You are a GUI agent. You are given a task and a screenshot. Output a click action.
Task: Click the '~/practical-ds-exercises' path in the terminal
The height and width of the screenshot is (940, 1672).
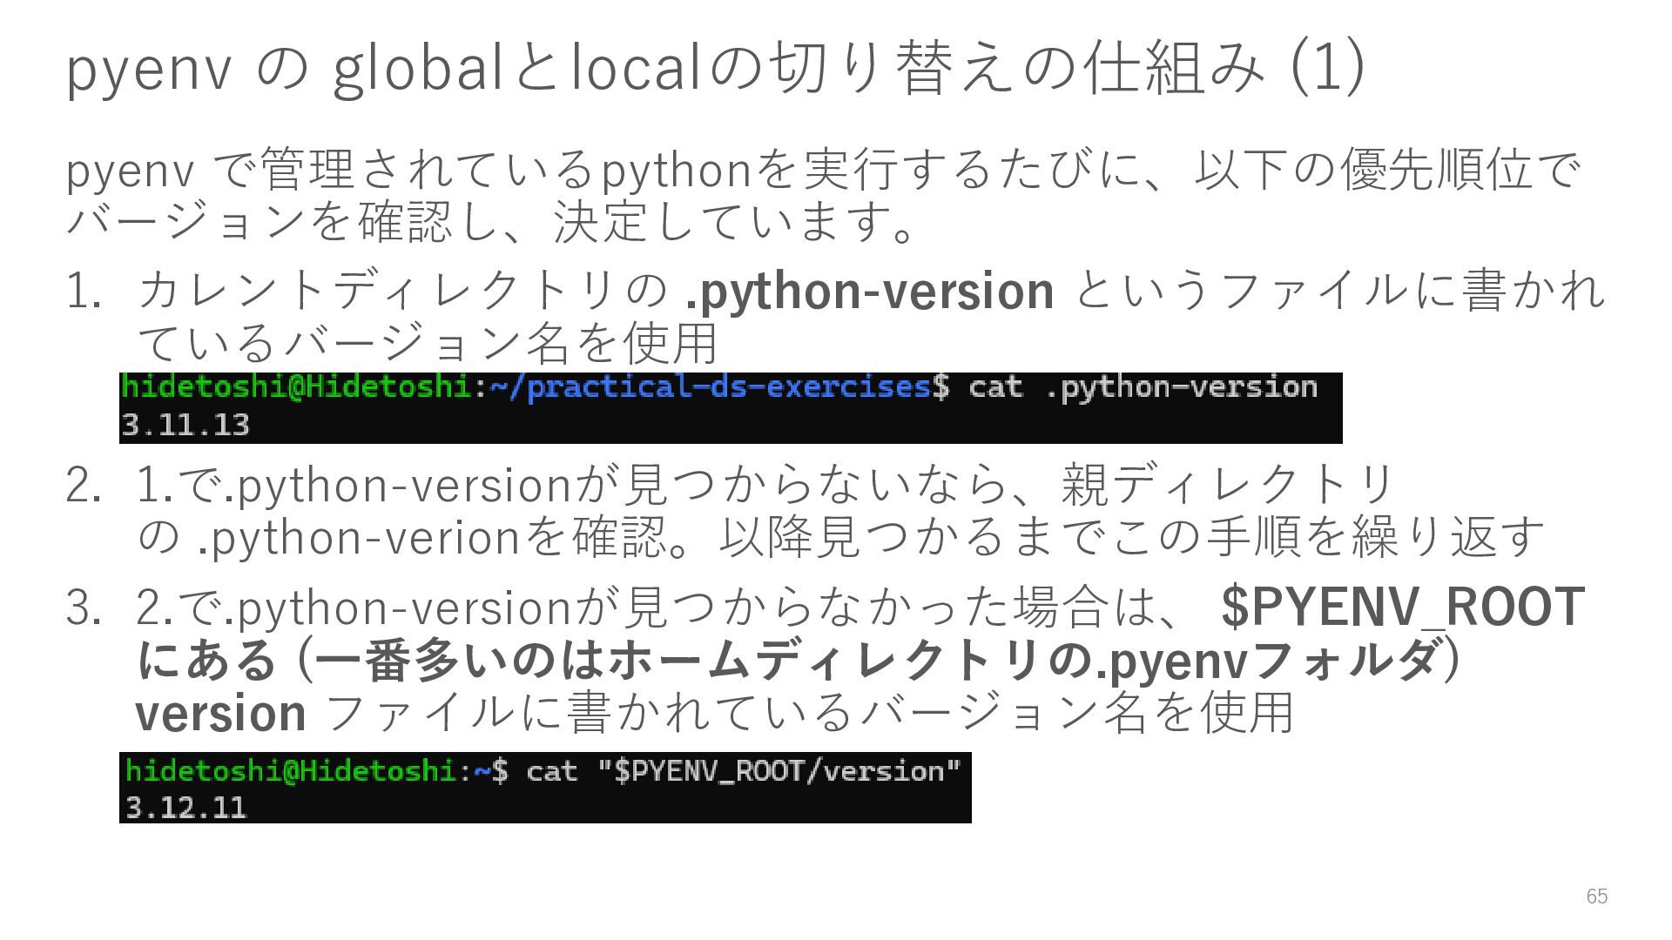(x=711, y=387)
